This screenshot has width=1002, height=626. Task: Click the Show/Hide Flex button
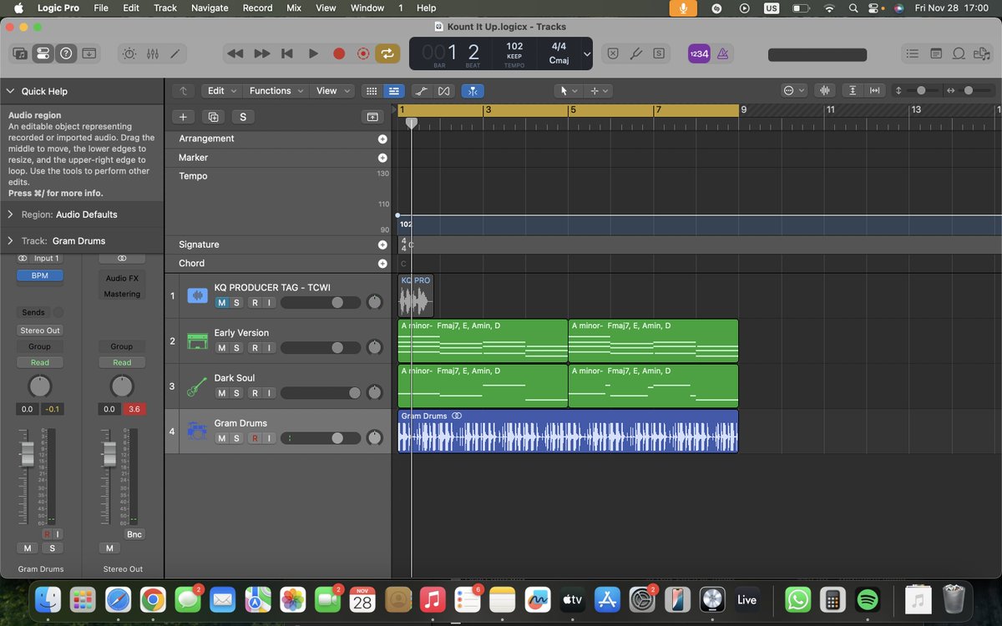click(444, 91)
